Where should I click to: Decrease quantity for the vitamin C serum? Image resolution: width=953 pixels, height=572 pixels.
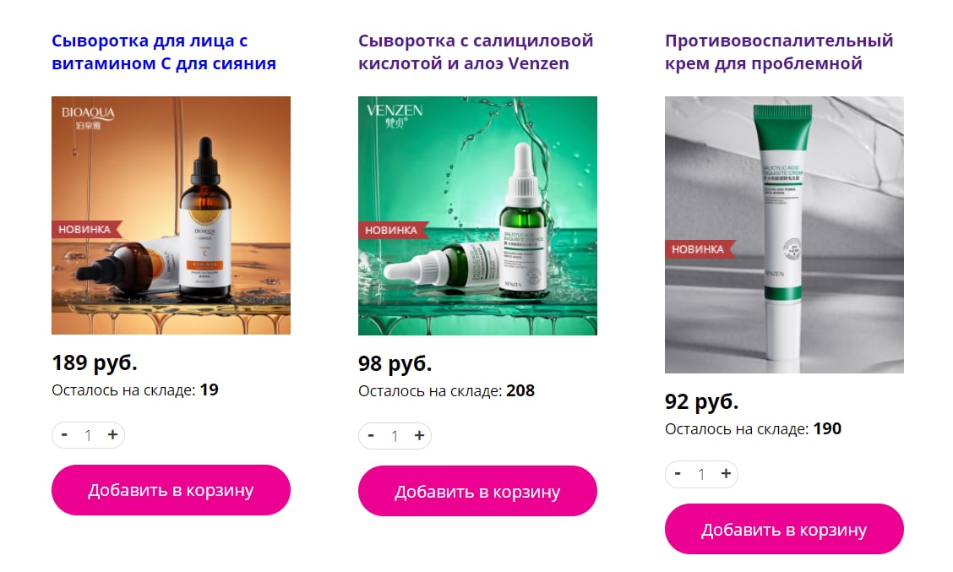[x=64, y=434]
